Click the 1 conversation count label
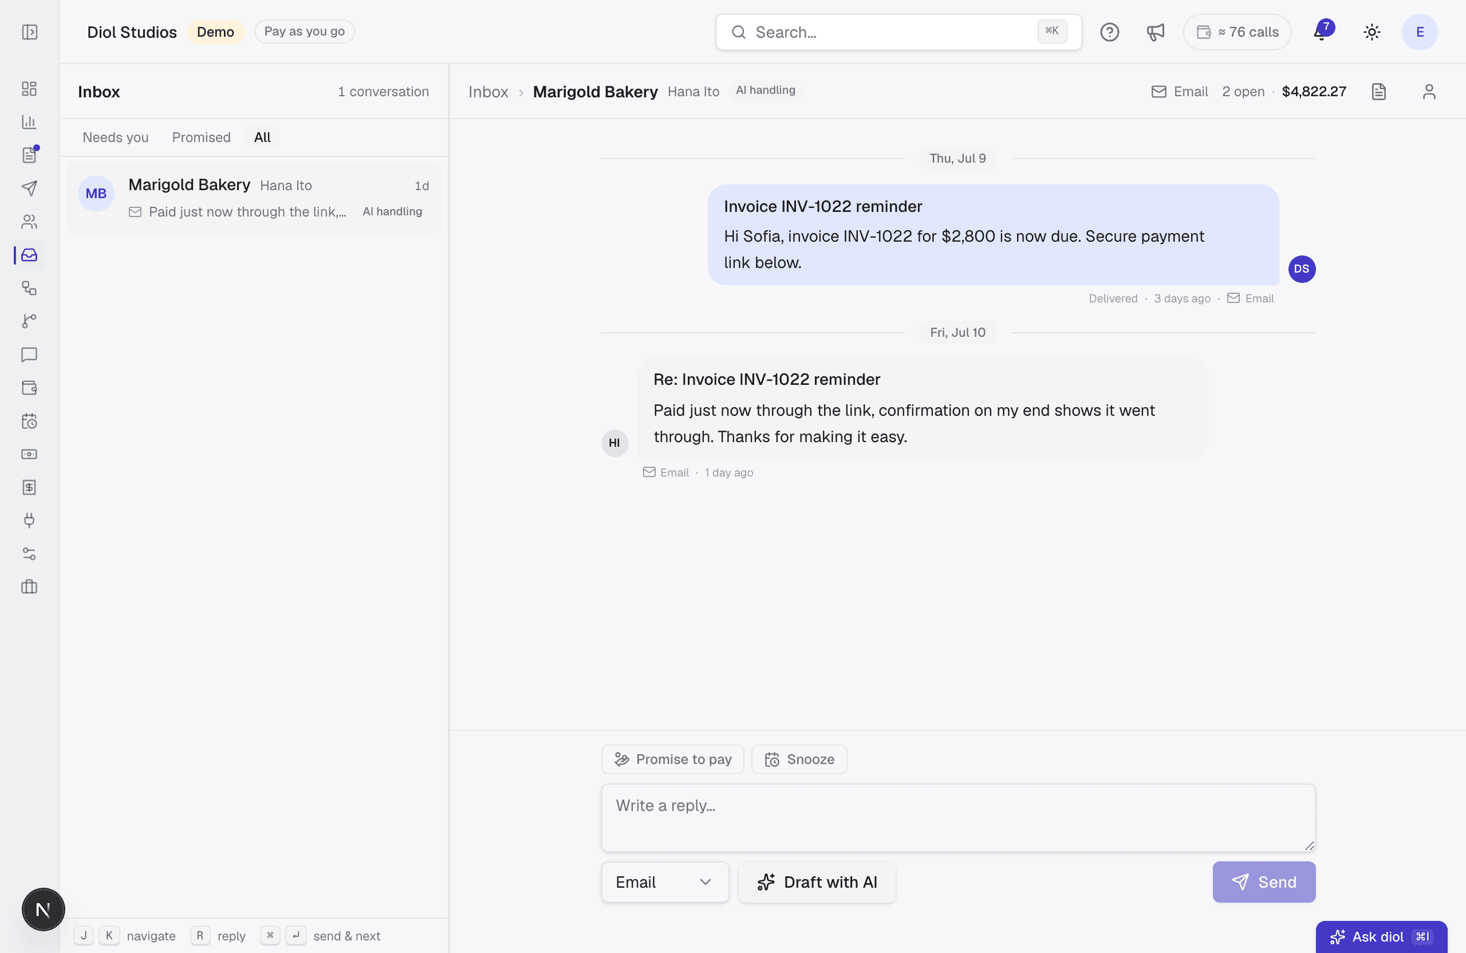The height and width of the screenshot is (953, 1466). coord(383,92)
